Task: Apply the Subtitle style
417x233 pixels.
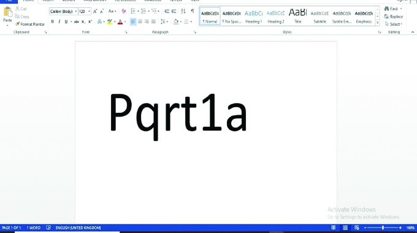Action: click(x=319, y=17)
